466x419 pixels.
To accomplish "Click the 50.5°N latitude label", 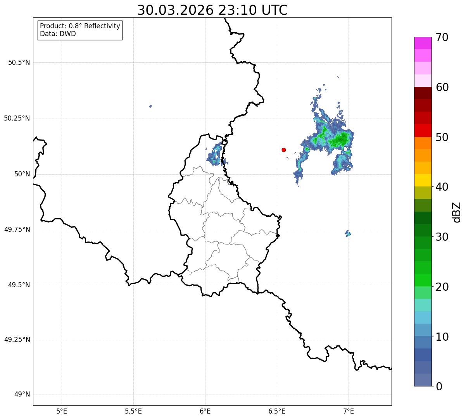I will 19,62.
